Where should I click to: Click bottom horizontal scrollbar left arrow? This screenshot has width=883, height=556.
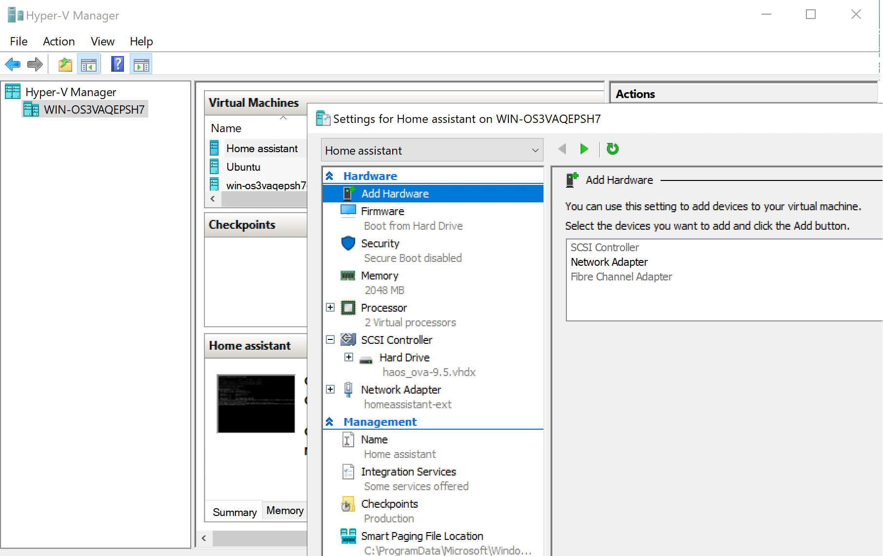coord(204,538)
